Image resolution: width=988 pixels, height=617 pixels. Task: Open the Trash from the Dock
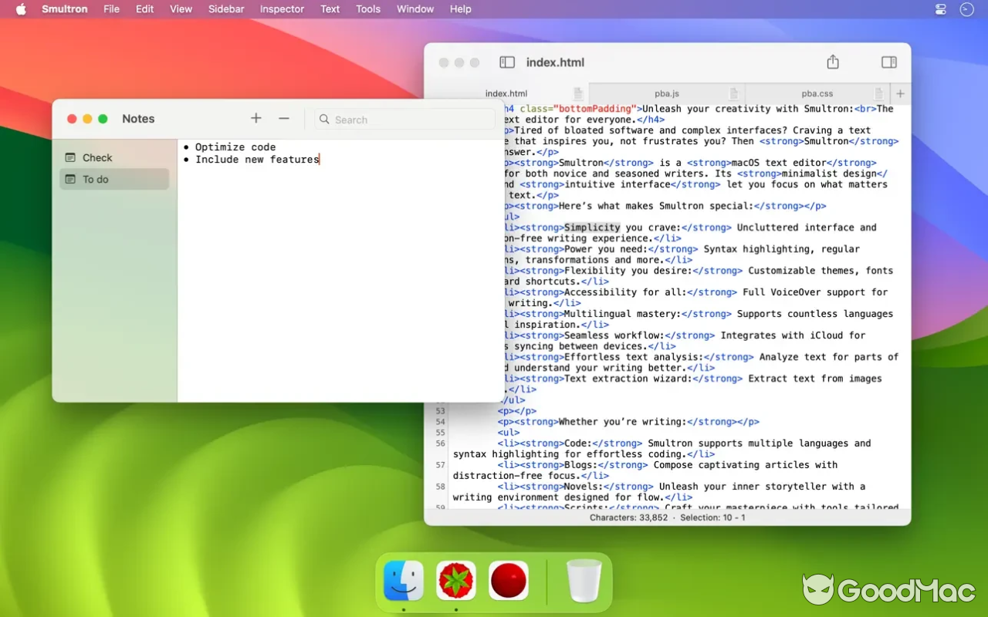click(x=584, y=580)
